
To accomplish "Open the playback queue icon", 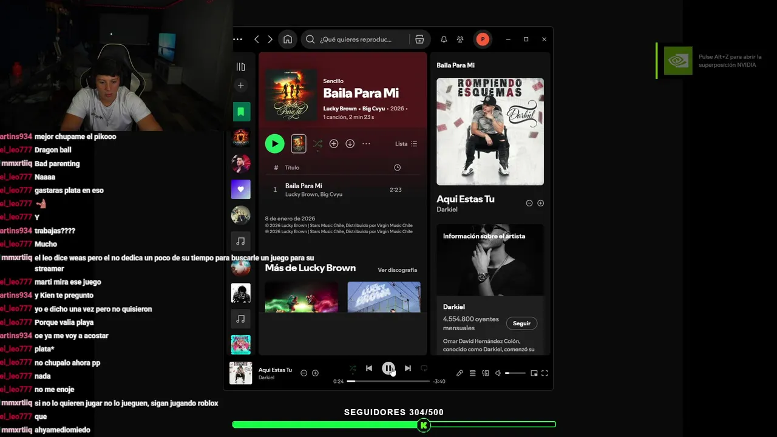I will tap(472, 373).
